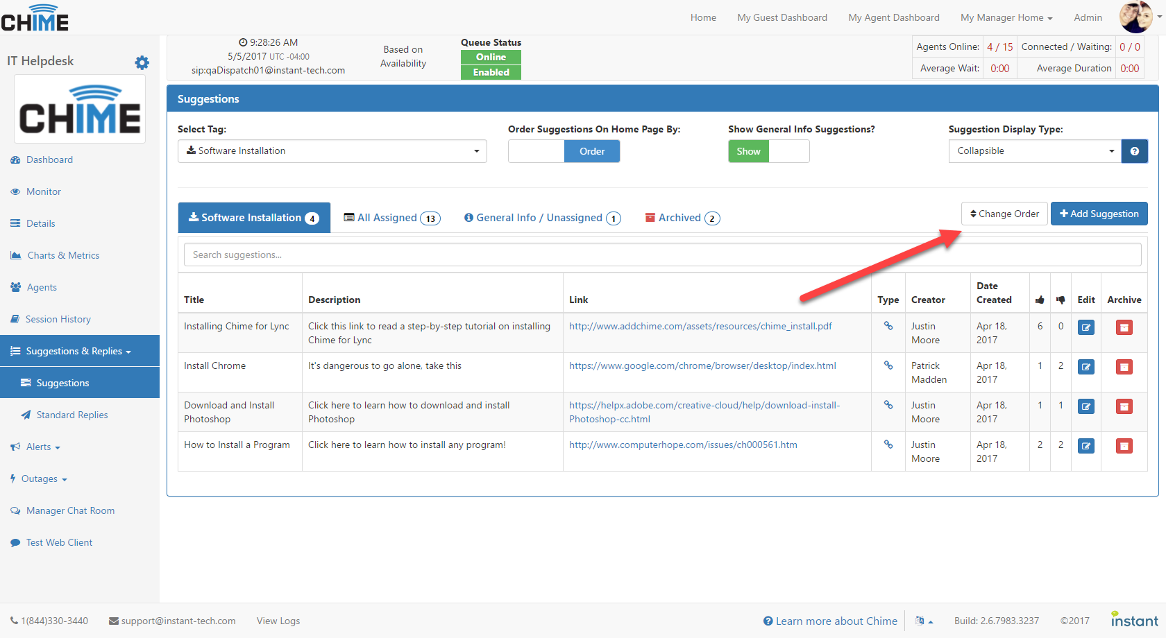This screenshot has width=1166, height=638.
Task: Archive the How to Install a Program suggestion
Action: coord(1124,446)
